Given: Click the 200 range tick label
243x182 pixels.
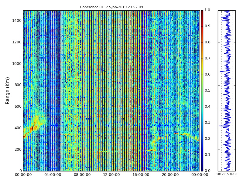Looking at the screenshot, I should [x=18, y=150].
